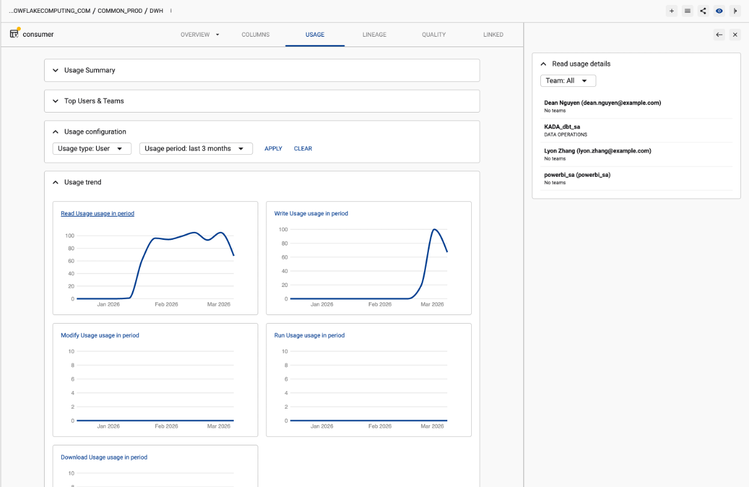Click the back arrow in details panel

(719, 35)
